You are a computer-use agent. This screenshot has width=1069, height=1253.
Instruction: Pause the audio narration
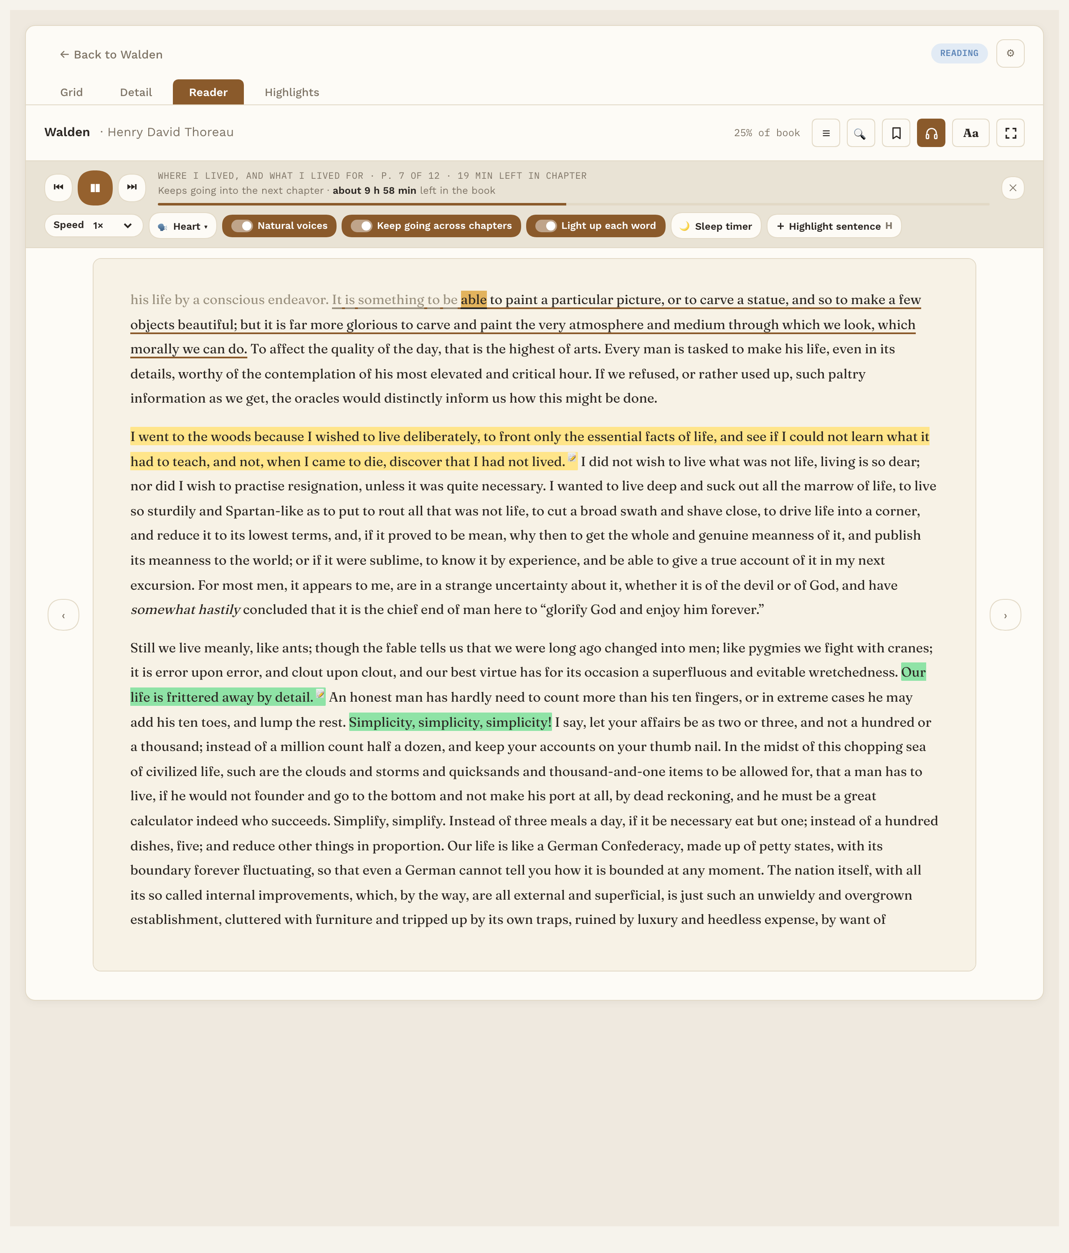[95, 188]
